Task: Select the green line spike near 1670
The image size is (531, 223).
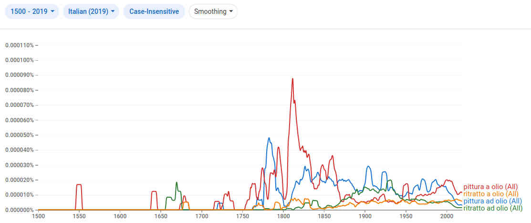Action: [177, 182]
